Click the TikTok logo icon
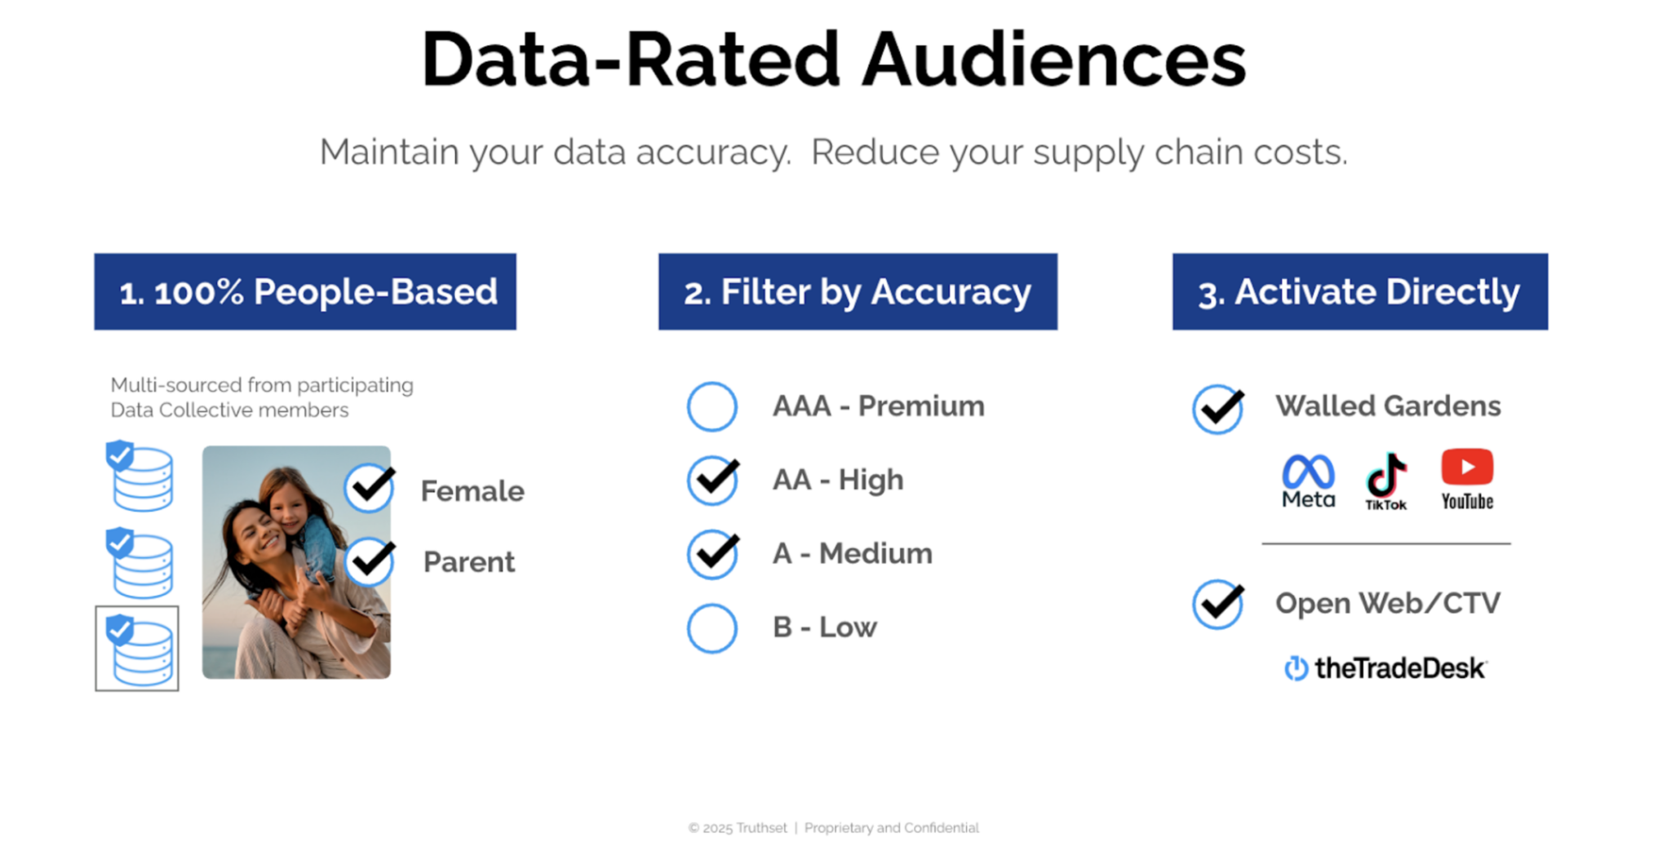This screenshot has height=851, width=1671. (1385, 481)
